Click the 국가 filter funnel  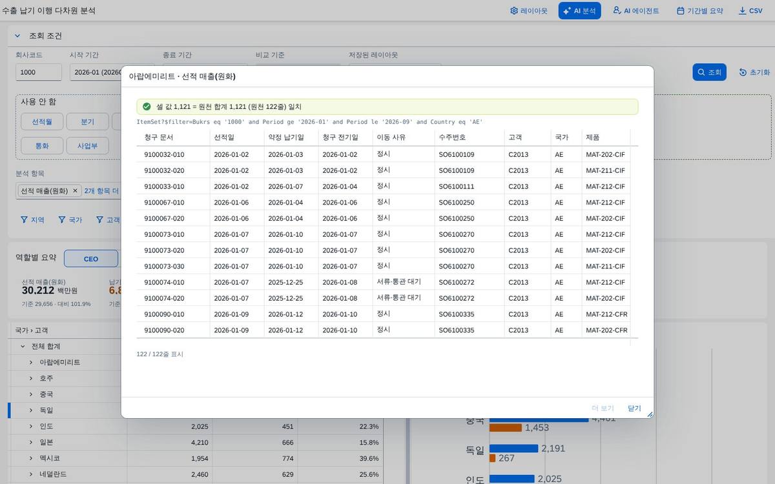click(x=70, y=220)
